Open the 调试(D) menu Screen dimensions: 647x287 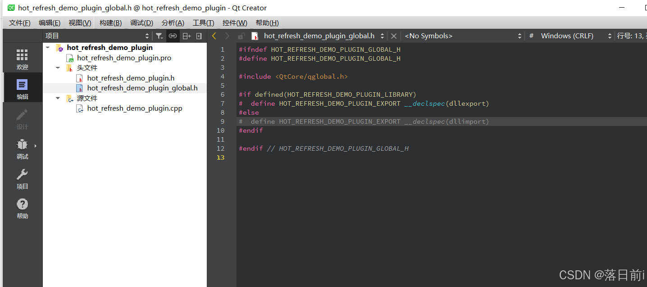click(x=141, y=23)
